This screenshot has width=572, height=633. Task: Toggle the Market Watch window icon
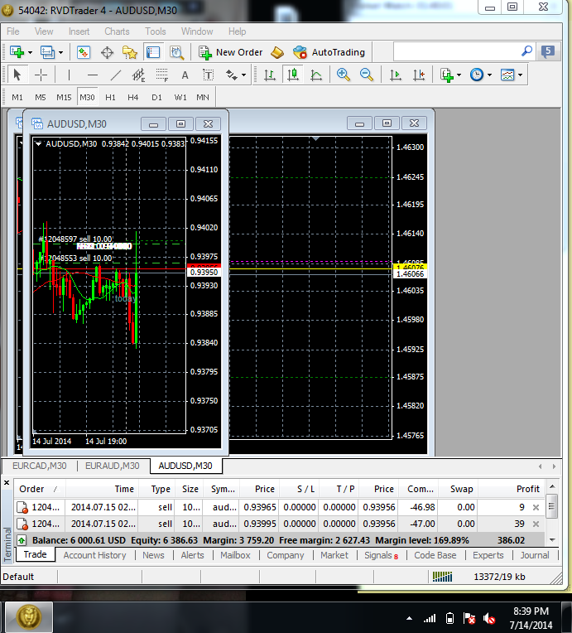[84, 52]
